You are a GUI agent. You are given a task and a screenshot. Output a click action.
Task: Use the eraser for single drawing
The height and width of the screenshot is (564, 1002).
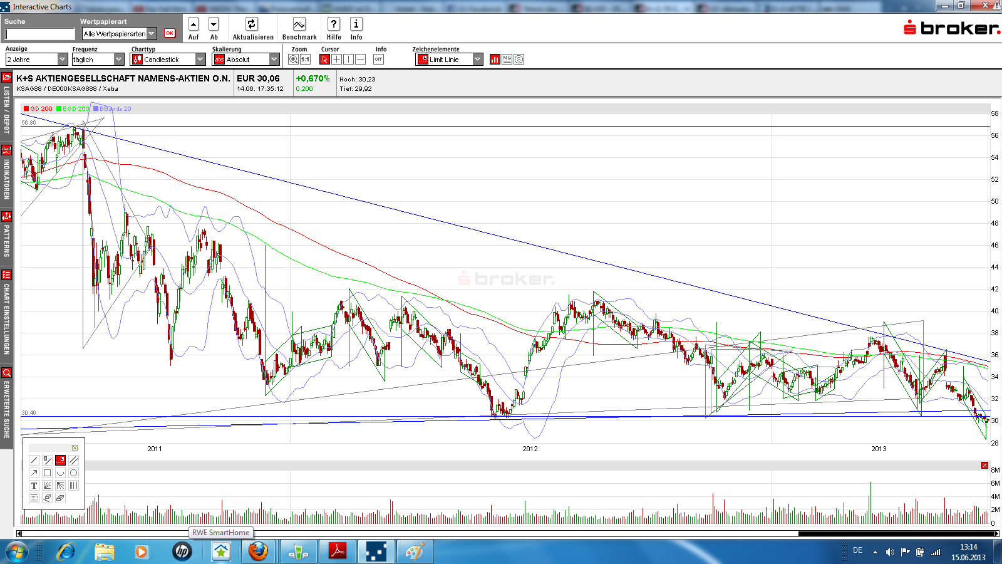(47, 498)
